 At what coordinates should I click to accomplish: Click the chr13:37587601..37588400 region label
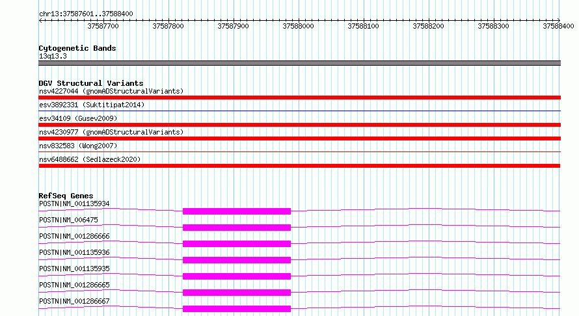(86, 14)
